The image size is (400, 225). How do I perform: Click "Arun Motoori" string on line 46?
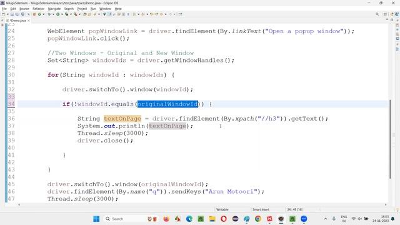click(x=231, y=192)
